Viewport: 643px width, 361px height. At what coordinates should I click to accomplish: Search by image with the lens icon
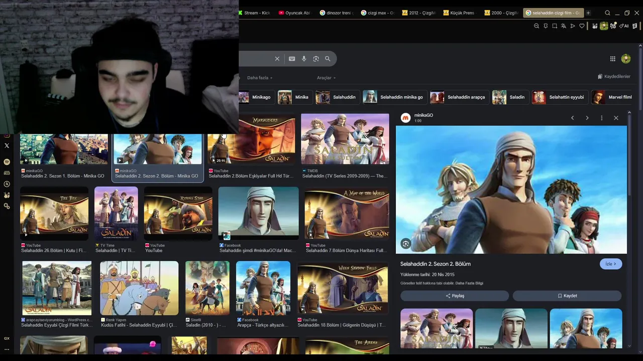[x=316, y=59]
